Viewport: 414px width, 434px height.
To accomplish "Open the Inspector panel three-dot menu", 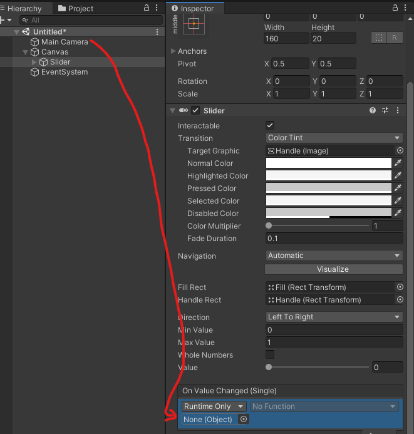I will (x=405, y=8).
